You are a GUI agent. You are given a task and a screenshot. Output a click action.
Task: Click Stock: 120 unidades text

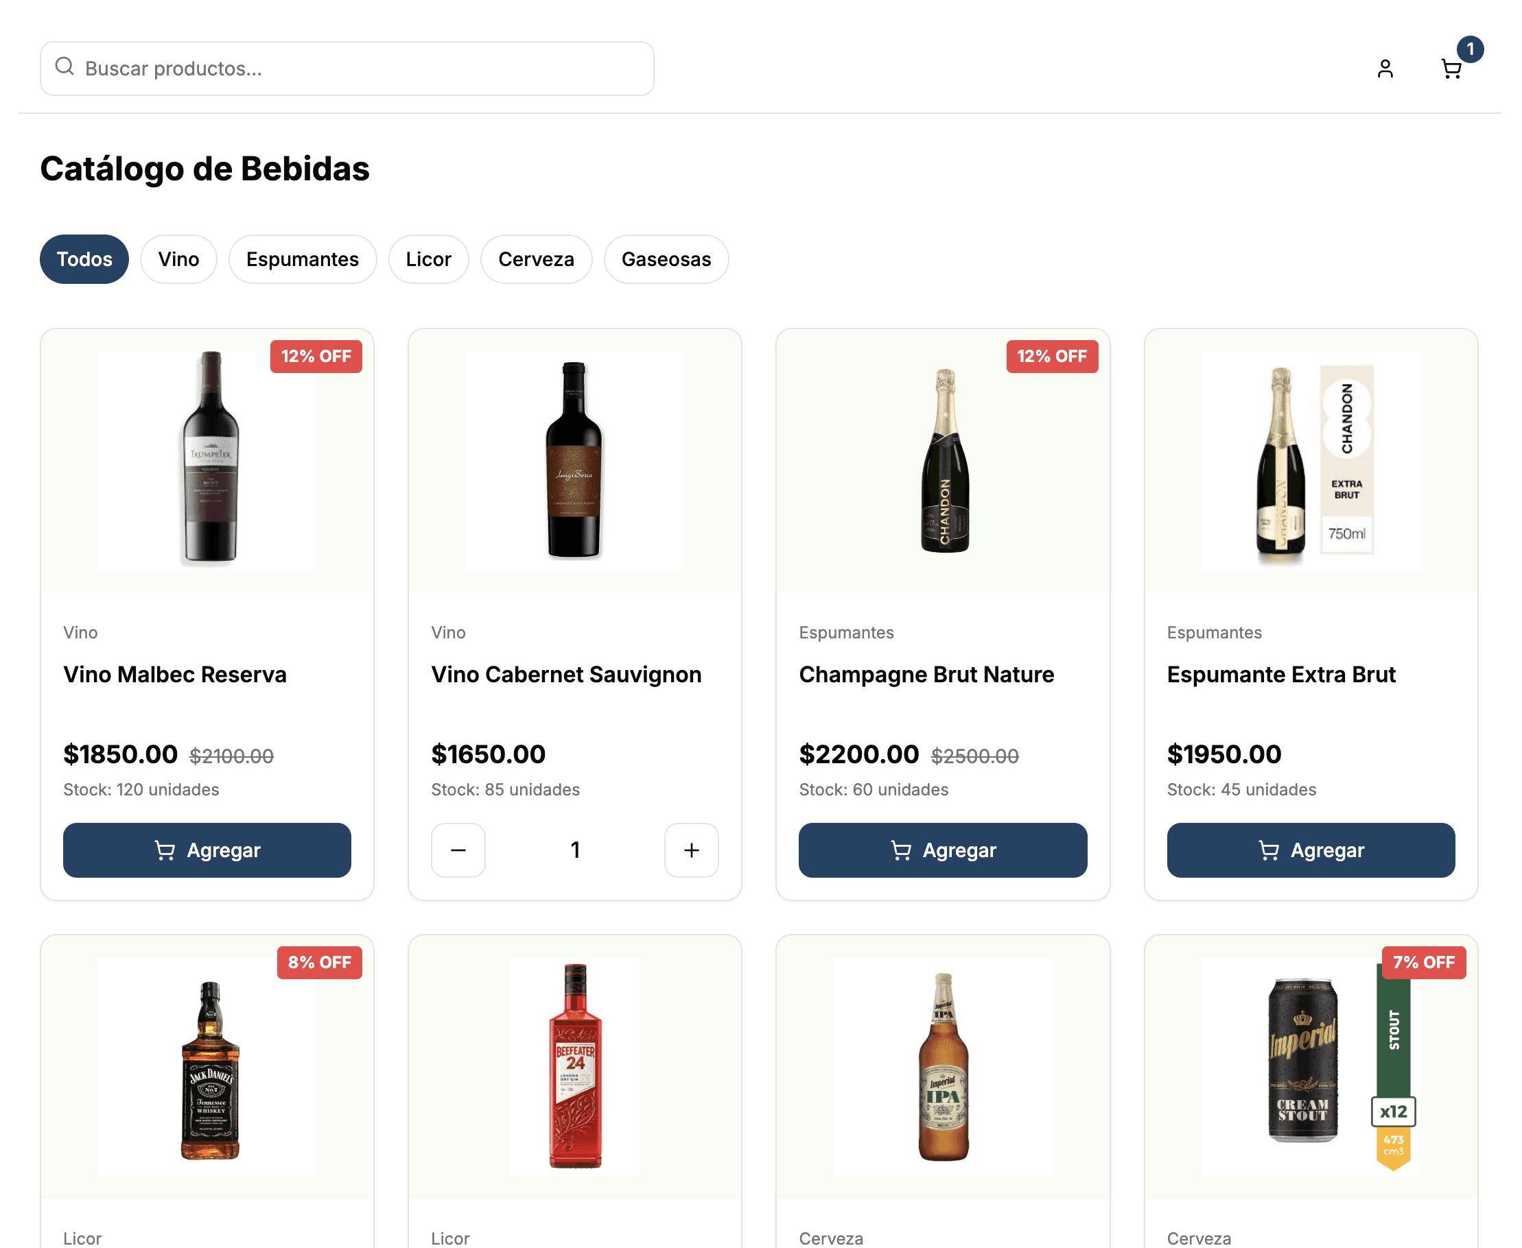point(141,789)
